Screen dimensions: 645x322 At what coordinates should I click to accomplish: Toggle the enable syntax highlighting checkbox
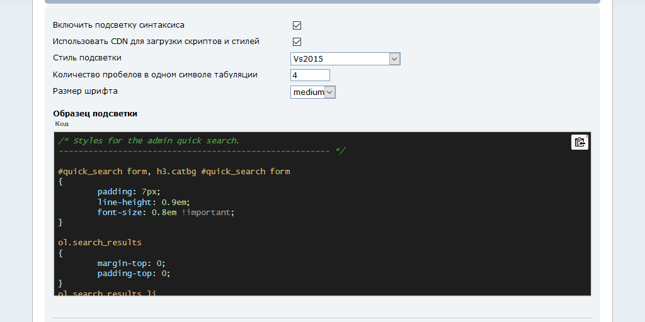[297, 26]
